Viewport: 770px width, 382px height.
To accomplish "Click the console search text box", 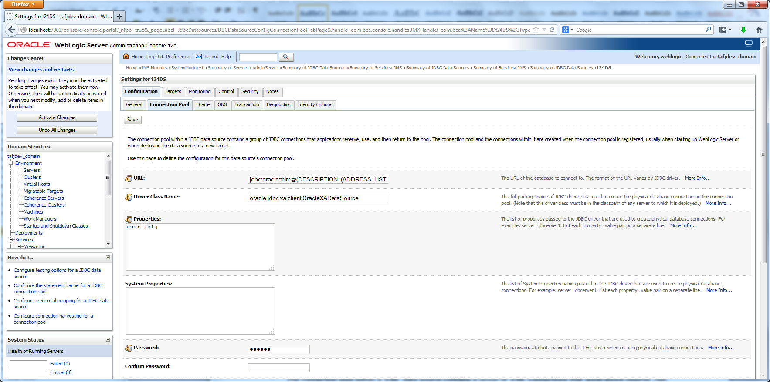I will click(258, 57).
